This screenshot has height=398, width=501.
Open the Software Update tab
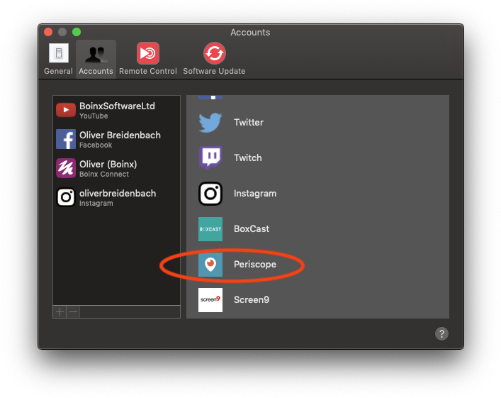pos(214,60)
